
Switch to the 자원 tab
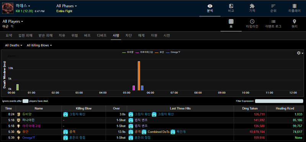[154, 35]
